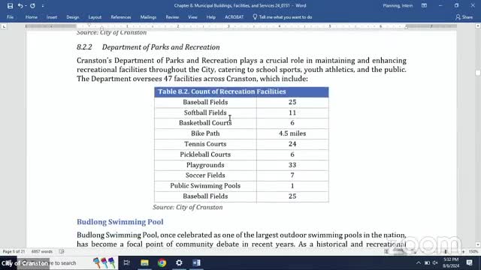Click the muted volume tray icon
Image resolution: width=481 pixels, height=270 pixels.
point(435,263)
